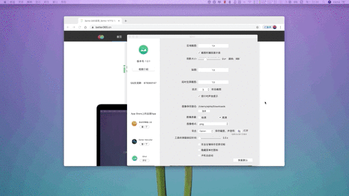
Task: Open the 视频介绍 video intro button
Action: (143, 69)
